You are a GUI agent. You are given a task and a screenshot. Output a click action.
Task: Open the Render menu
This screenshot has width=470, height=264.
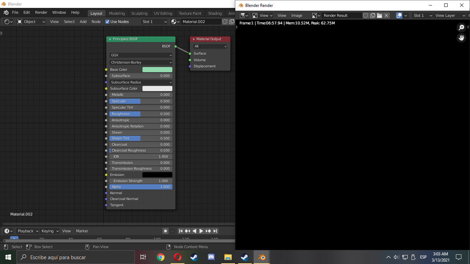click(41, 12)
